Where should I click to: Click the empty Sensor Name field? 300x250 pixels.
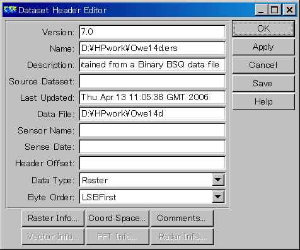click(x=152, y=130)
